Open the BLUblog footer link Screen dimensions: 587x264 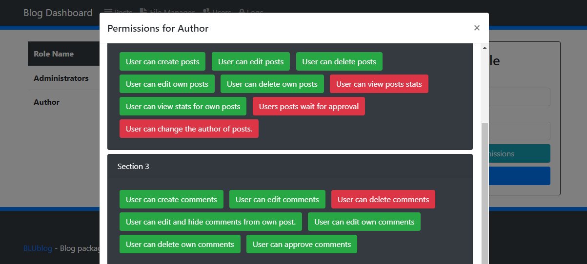click(x=38, y=248)
